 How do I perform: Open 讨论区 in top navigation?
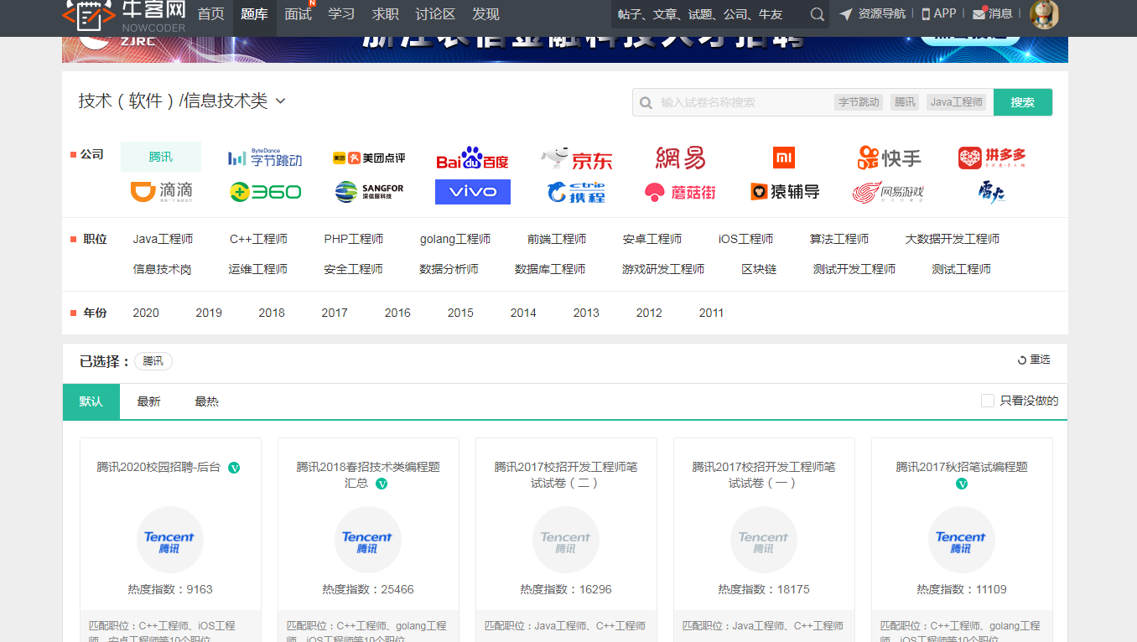[x=435, y=14]
